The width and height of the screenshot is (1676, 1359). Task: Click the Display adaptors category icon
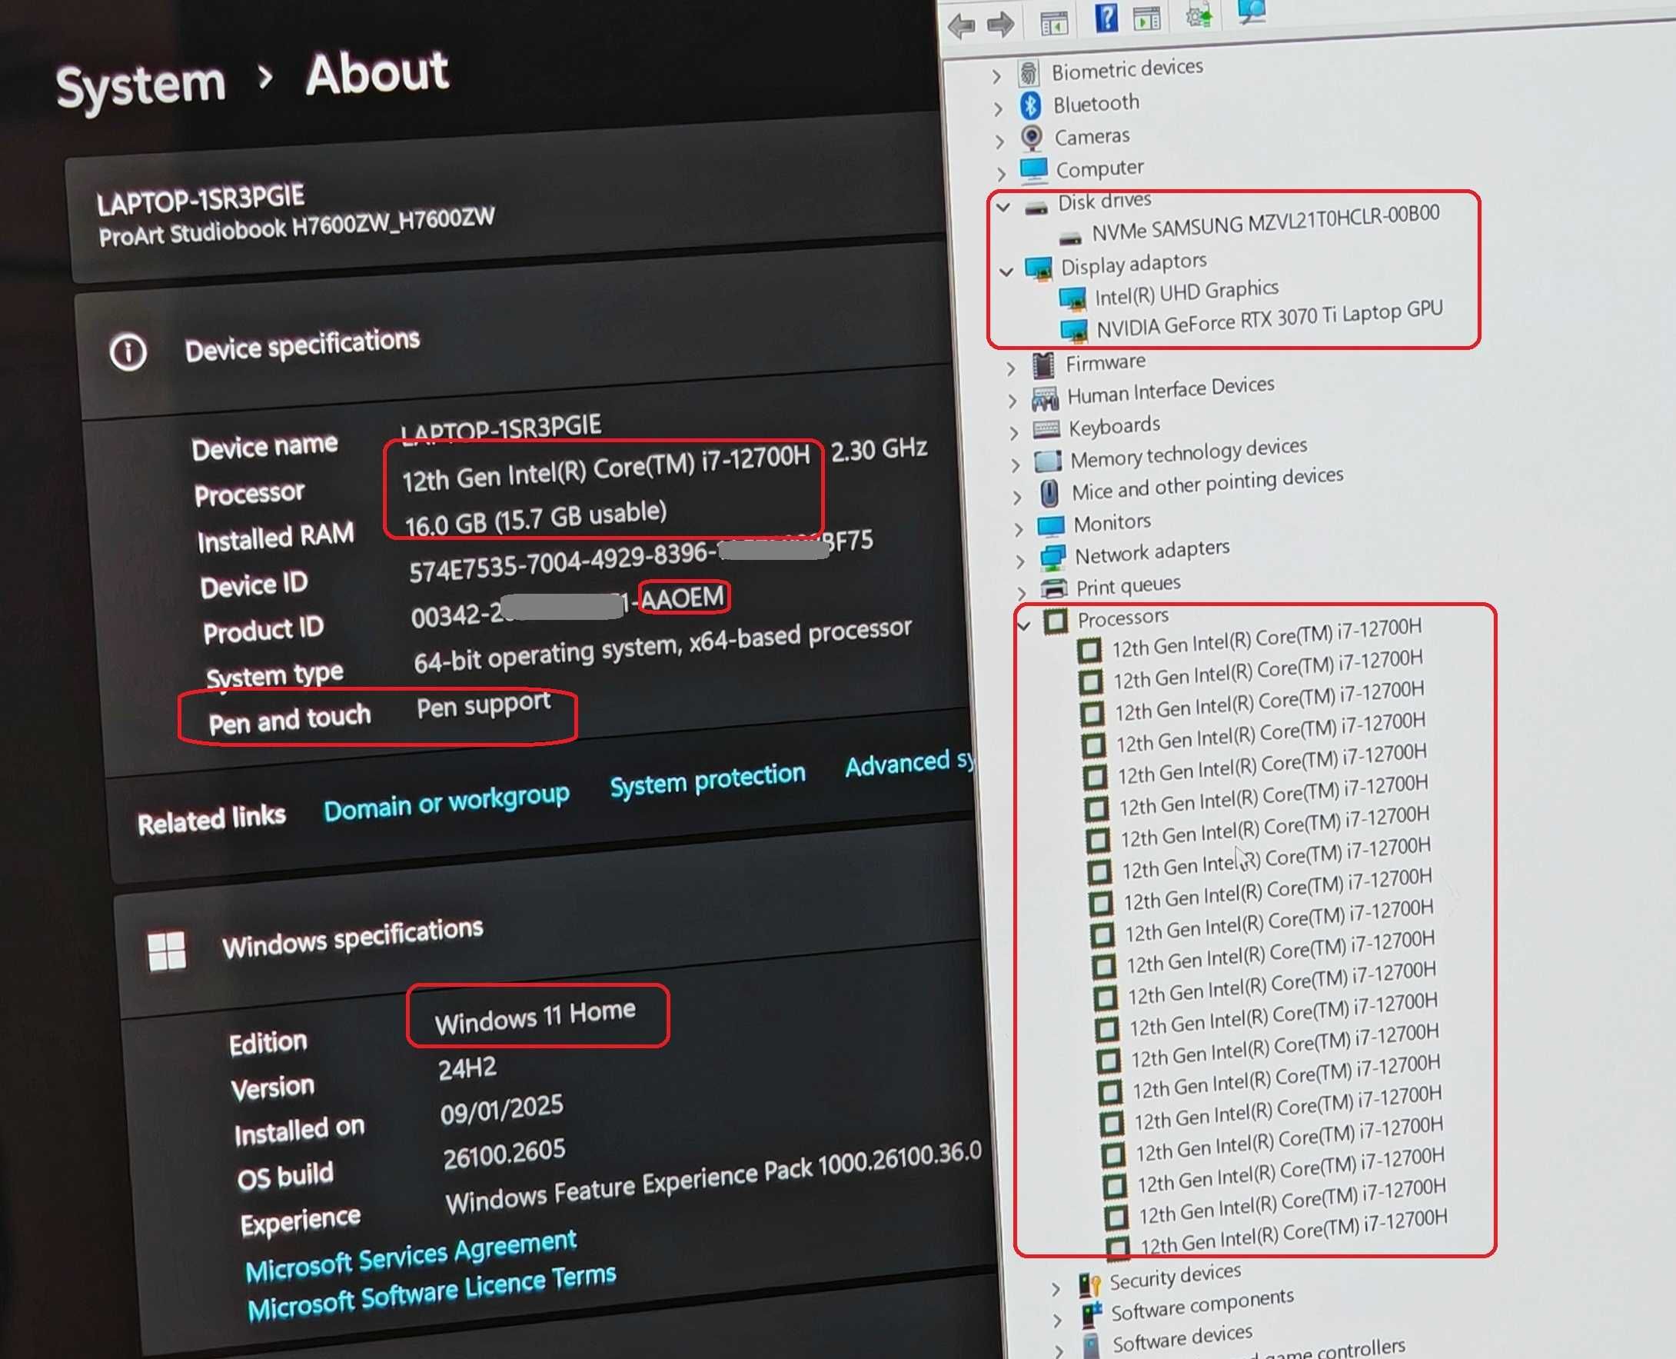(1039, 268)
